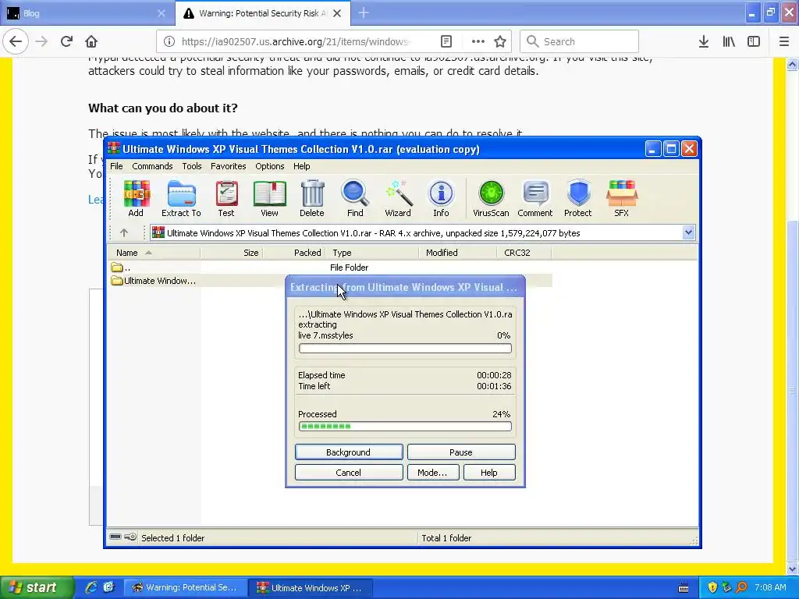This screenshot has height=599, width=799.
Task: Open the browser hamburger menu
Action: click(x=784, y=41)
